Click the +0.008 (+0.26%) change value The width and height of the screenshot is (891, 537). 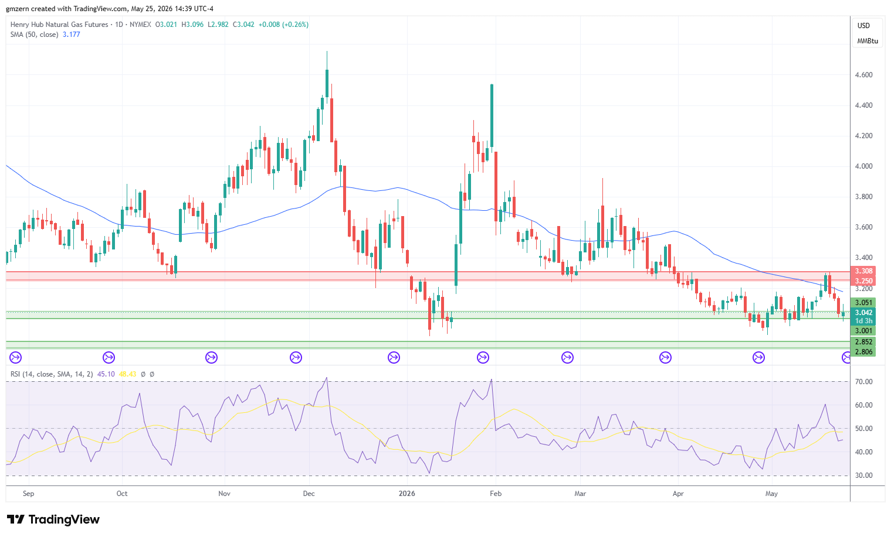[283, 25]
